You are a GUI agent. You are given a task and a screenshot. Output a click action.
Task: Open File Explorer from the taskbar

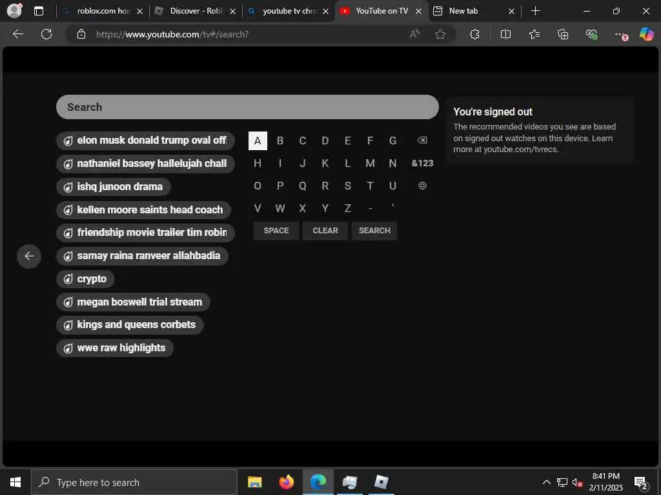point(254,482)
